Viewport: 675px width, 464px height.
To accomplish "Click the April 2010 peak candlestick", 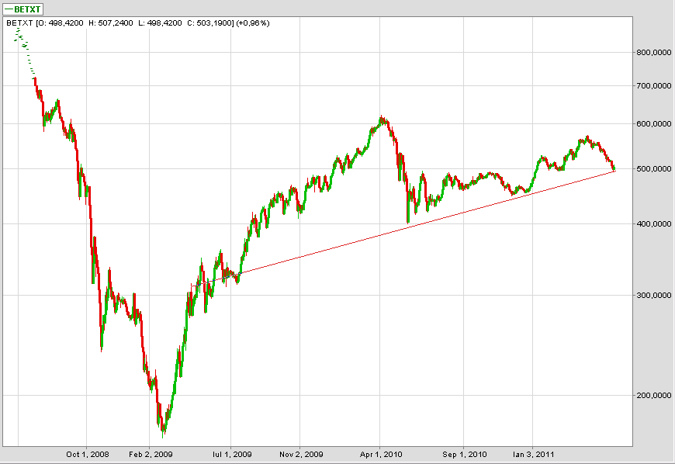I will click(x=381, y=119).
